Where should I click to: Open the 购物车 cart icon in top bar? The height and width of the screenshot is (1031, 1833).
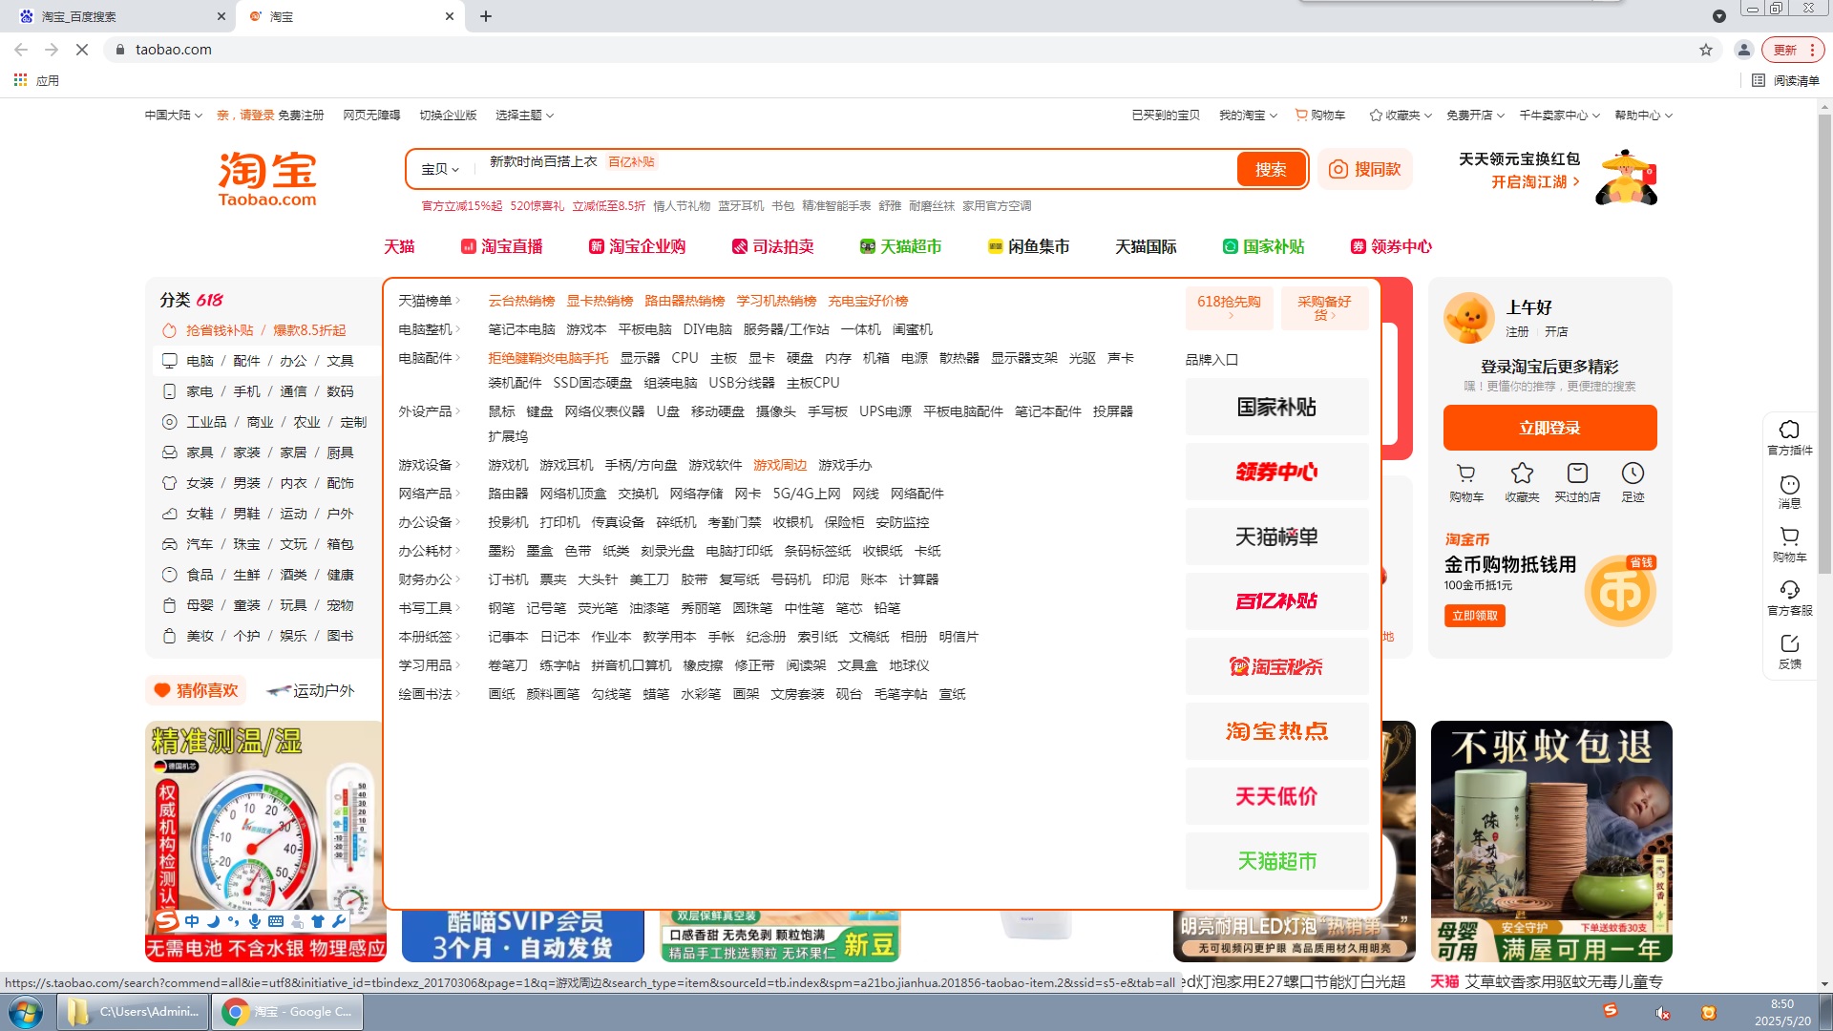[x=1300, y=115]
